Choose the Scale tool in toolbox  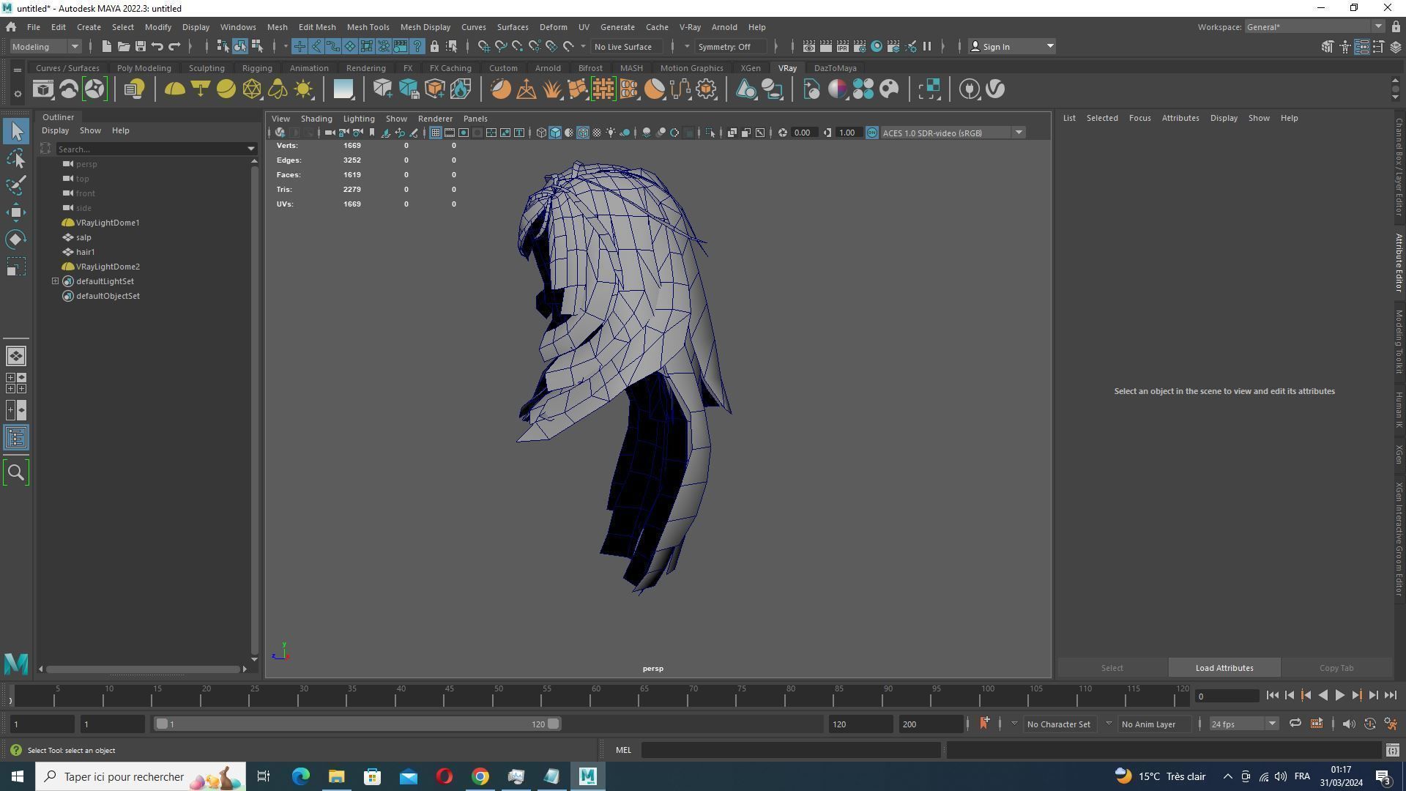pos(16,267)
